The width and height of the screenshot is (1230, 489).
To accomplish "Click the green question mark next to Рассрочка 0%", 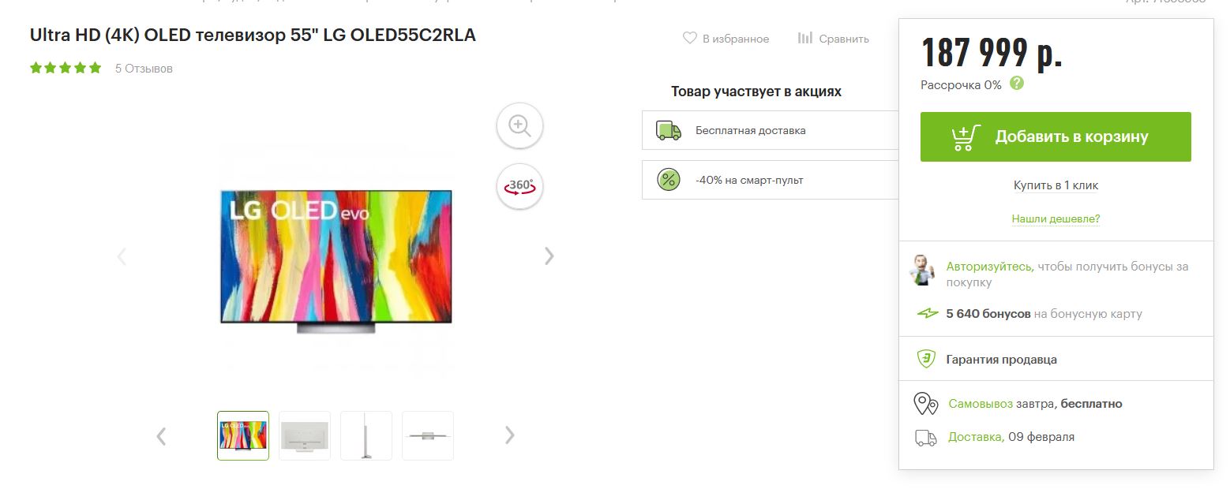I will point(1017,83).
